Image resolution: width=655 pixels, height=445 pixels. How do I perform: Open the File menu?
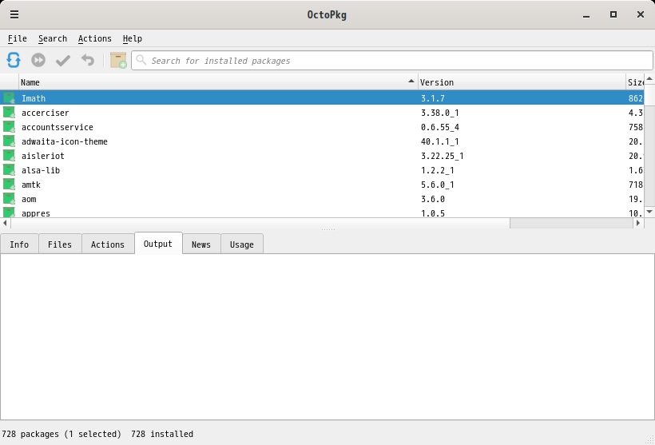click(17, 38)
